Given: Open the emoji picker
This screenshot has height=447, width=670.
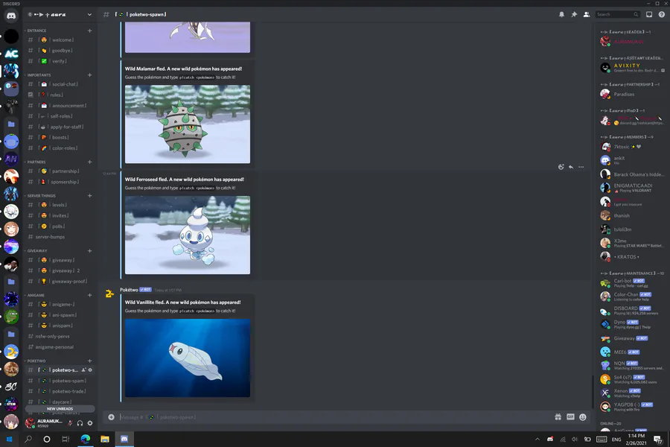Looking at the screenshot, I should click(x=583, y=417).
